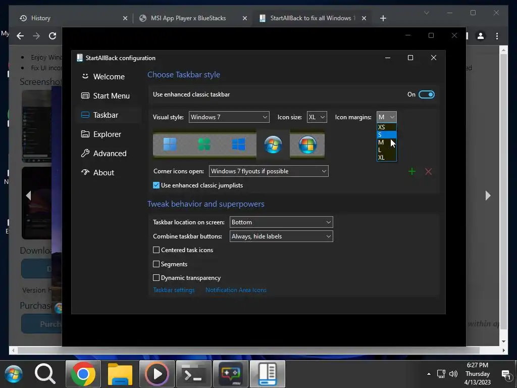Screen dimensions: 517x388
Task: Open Taskbar location on screen dropdown
Action: 281,222
